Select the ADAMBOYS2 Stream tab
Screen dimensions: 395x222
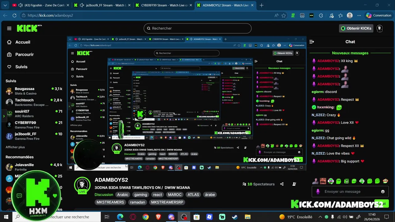pos(226,5)
